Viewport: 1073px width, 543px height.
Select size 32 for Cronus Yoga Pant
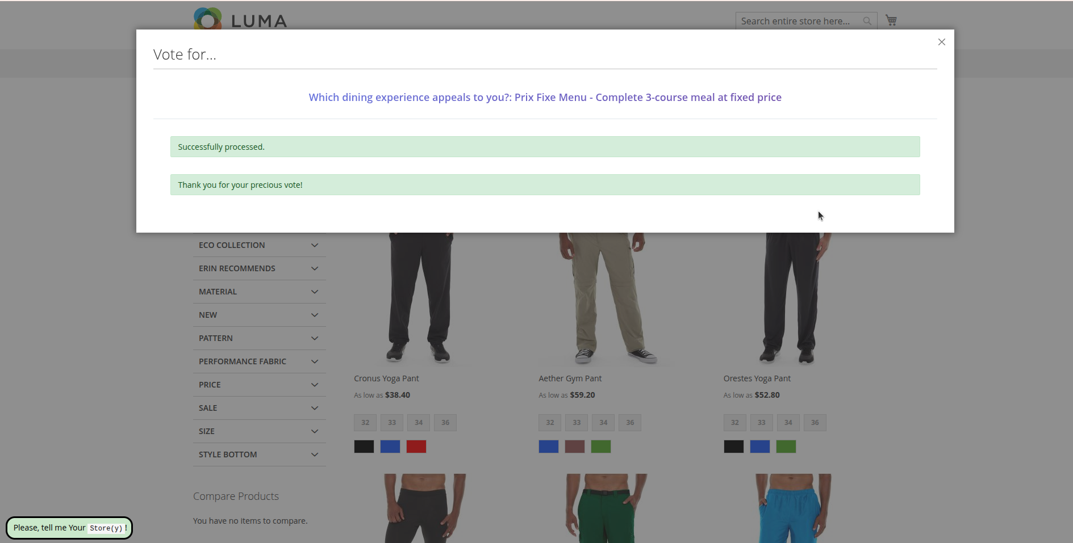pyautogui.click(x=365, y=423)
